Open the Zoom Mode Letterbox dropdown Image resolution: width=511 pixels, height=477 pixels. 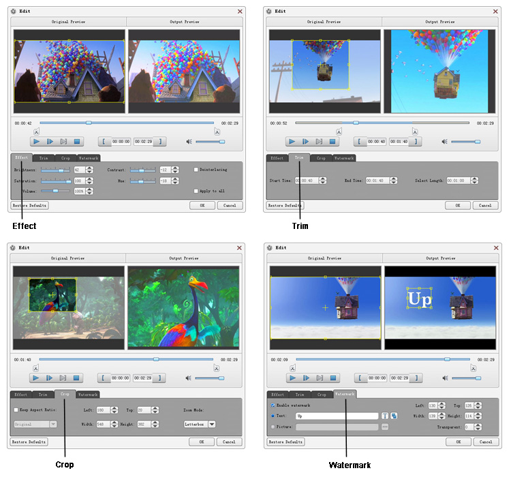[x=212, y=424]
